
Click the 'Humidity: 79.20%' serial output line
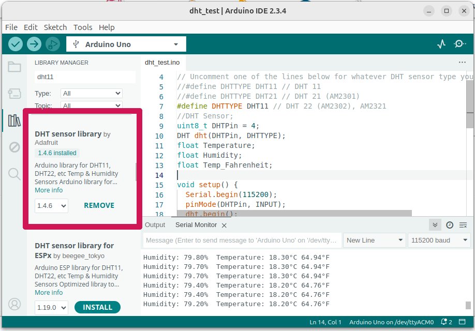click(236, 304)
